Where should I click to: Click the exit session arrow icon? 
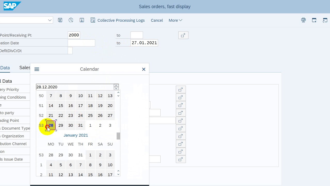pos(325,20)
